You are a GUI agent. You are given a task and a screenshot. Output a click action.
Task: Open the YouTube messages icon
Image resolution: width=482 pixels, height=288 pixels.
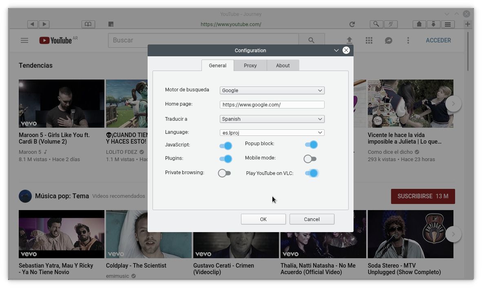(388, 40)
